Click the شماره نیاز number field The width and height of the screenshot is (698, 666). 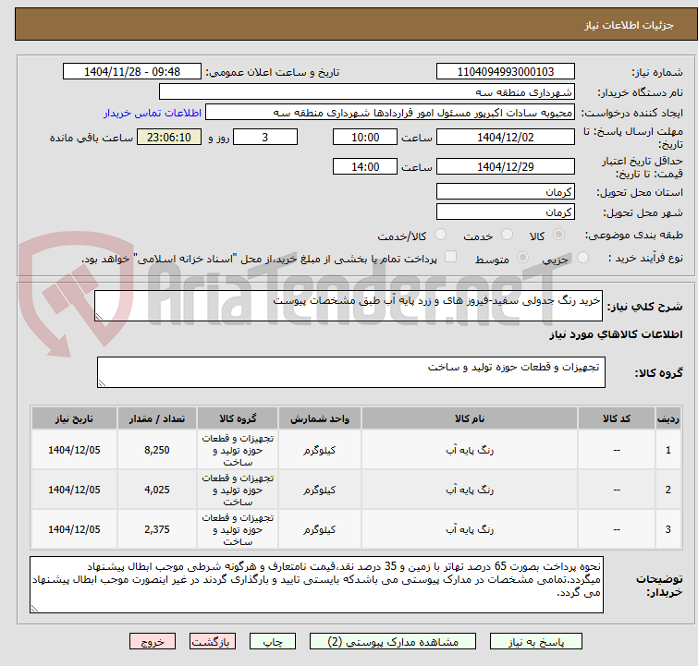coord(506,72)
